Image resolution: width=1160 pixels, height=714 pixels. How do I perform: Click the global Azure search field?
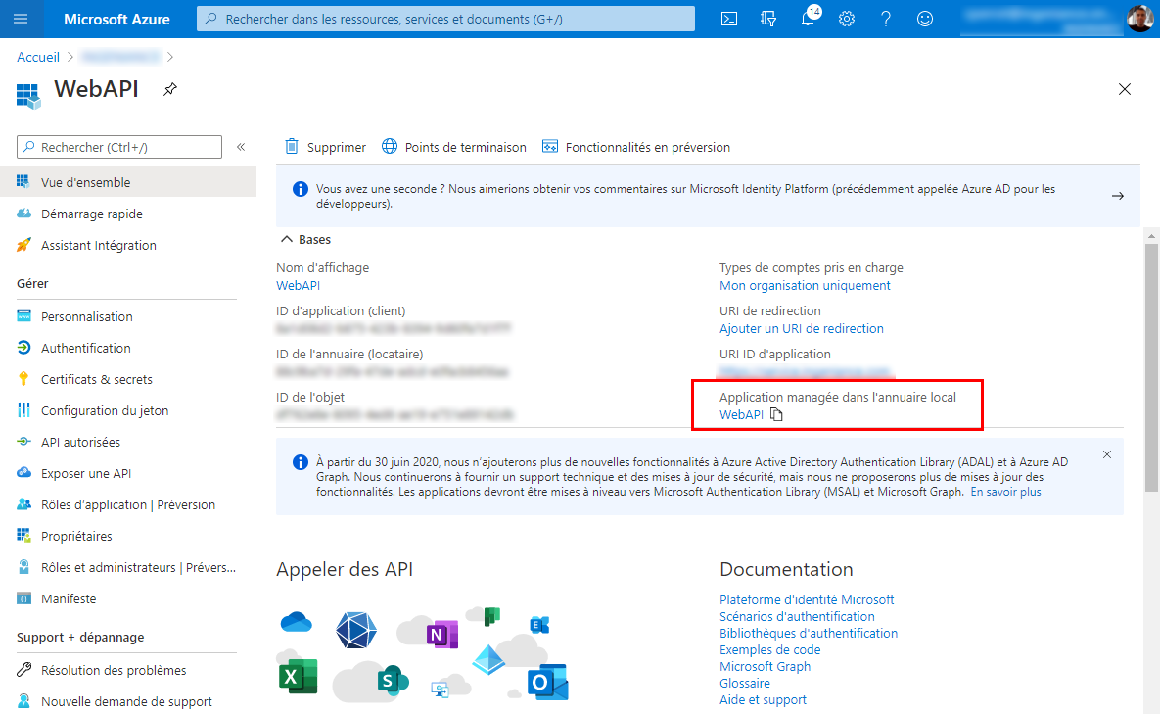pyautogui.click(x=445, y=19)
